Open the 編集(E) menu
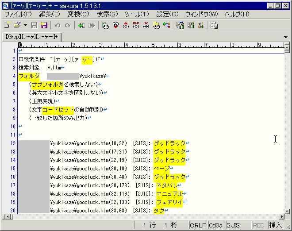The image size is (292, 231). [50, 14]
